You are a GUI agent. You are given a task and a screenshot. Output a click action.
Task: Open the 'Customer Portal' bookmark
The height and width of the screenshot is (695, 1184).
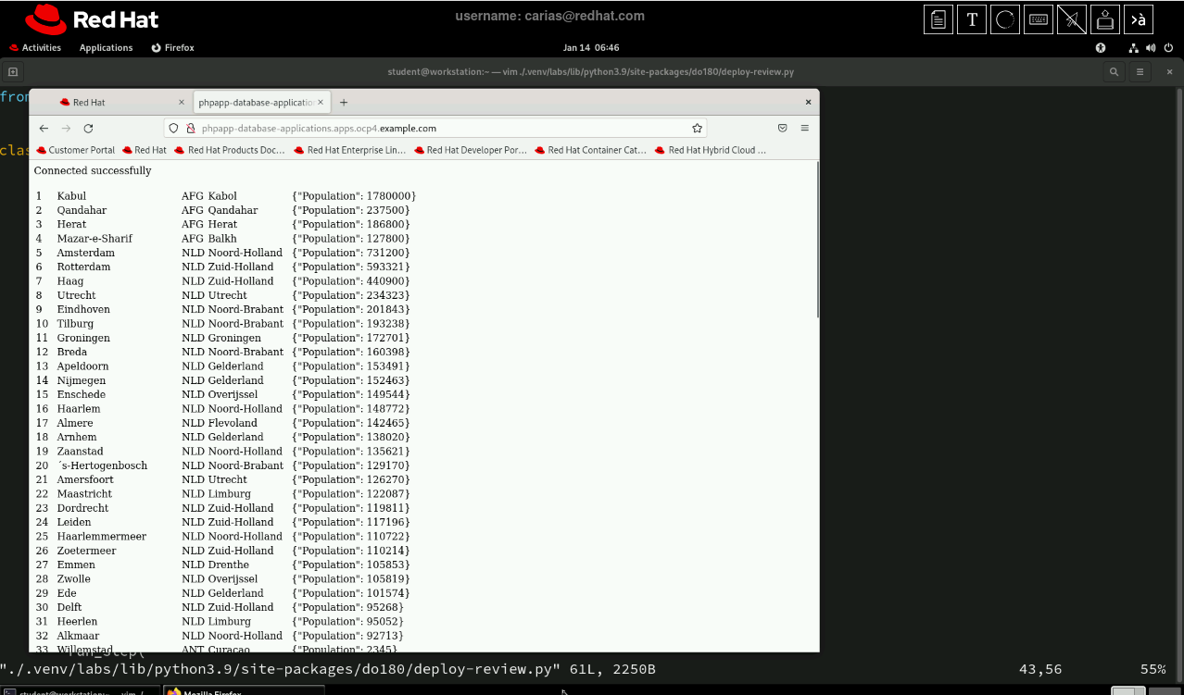(x=76, y=150)
